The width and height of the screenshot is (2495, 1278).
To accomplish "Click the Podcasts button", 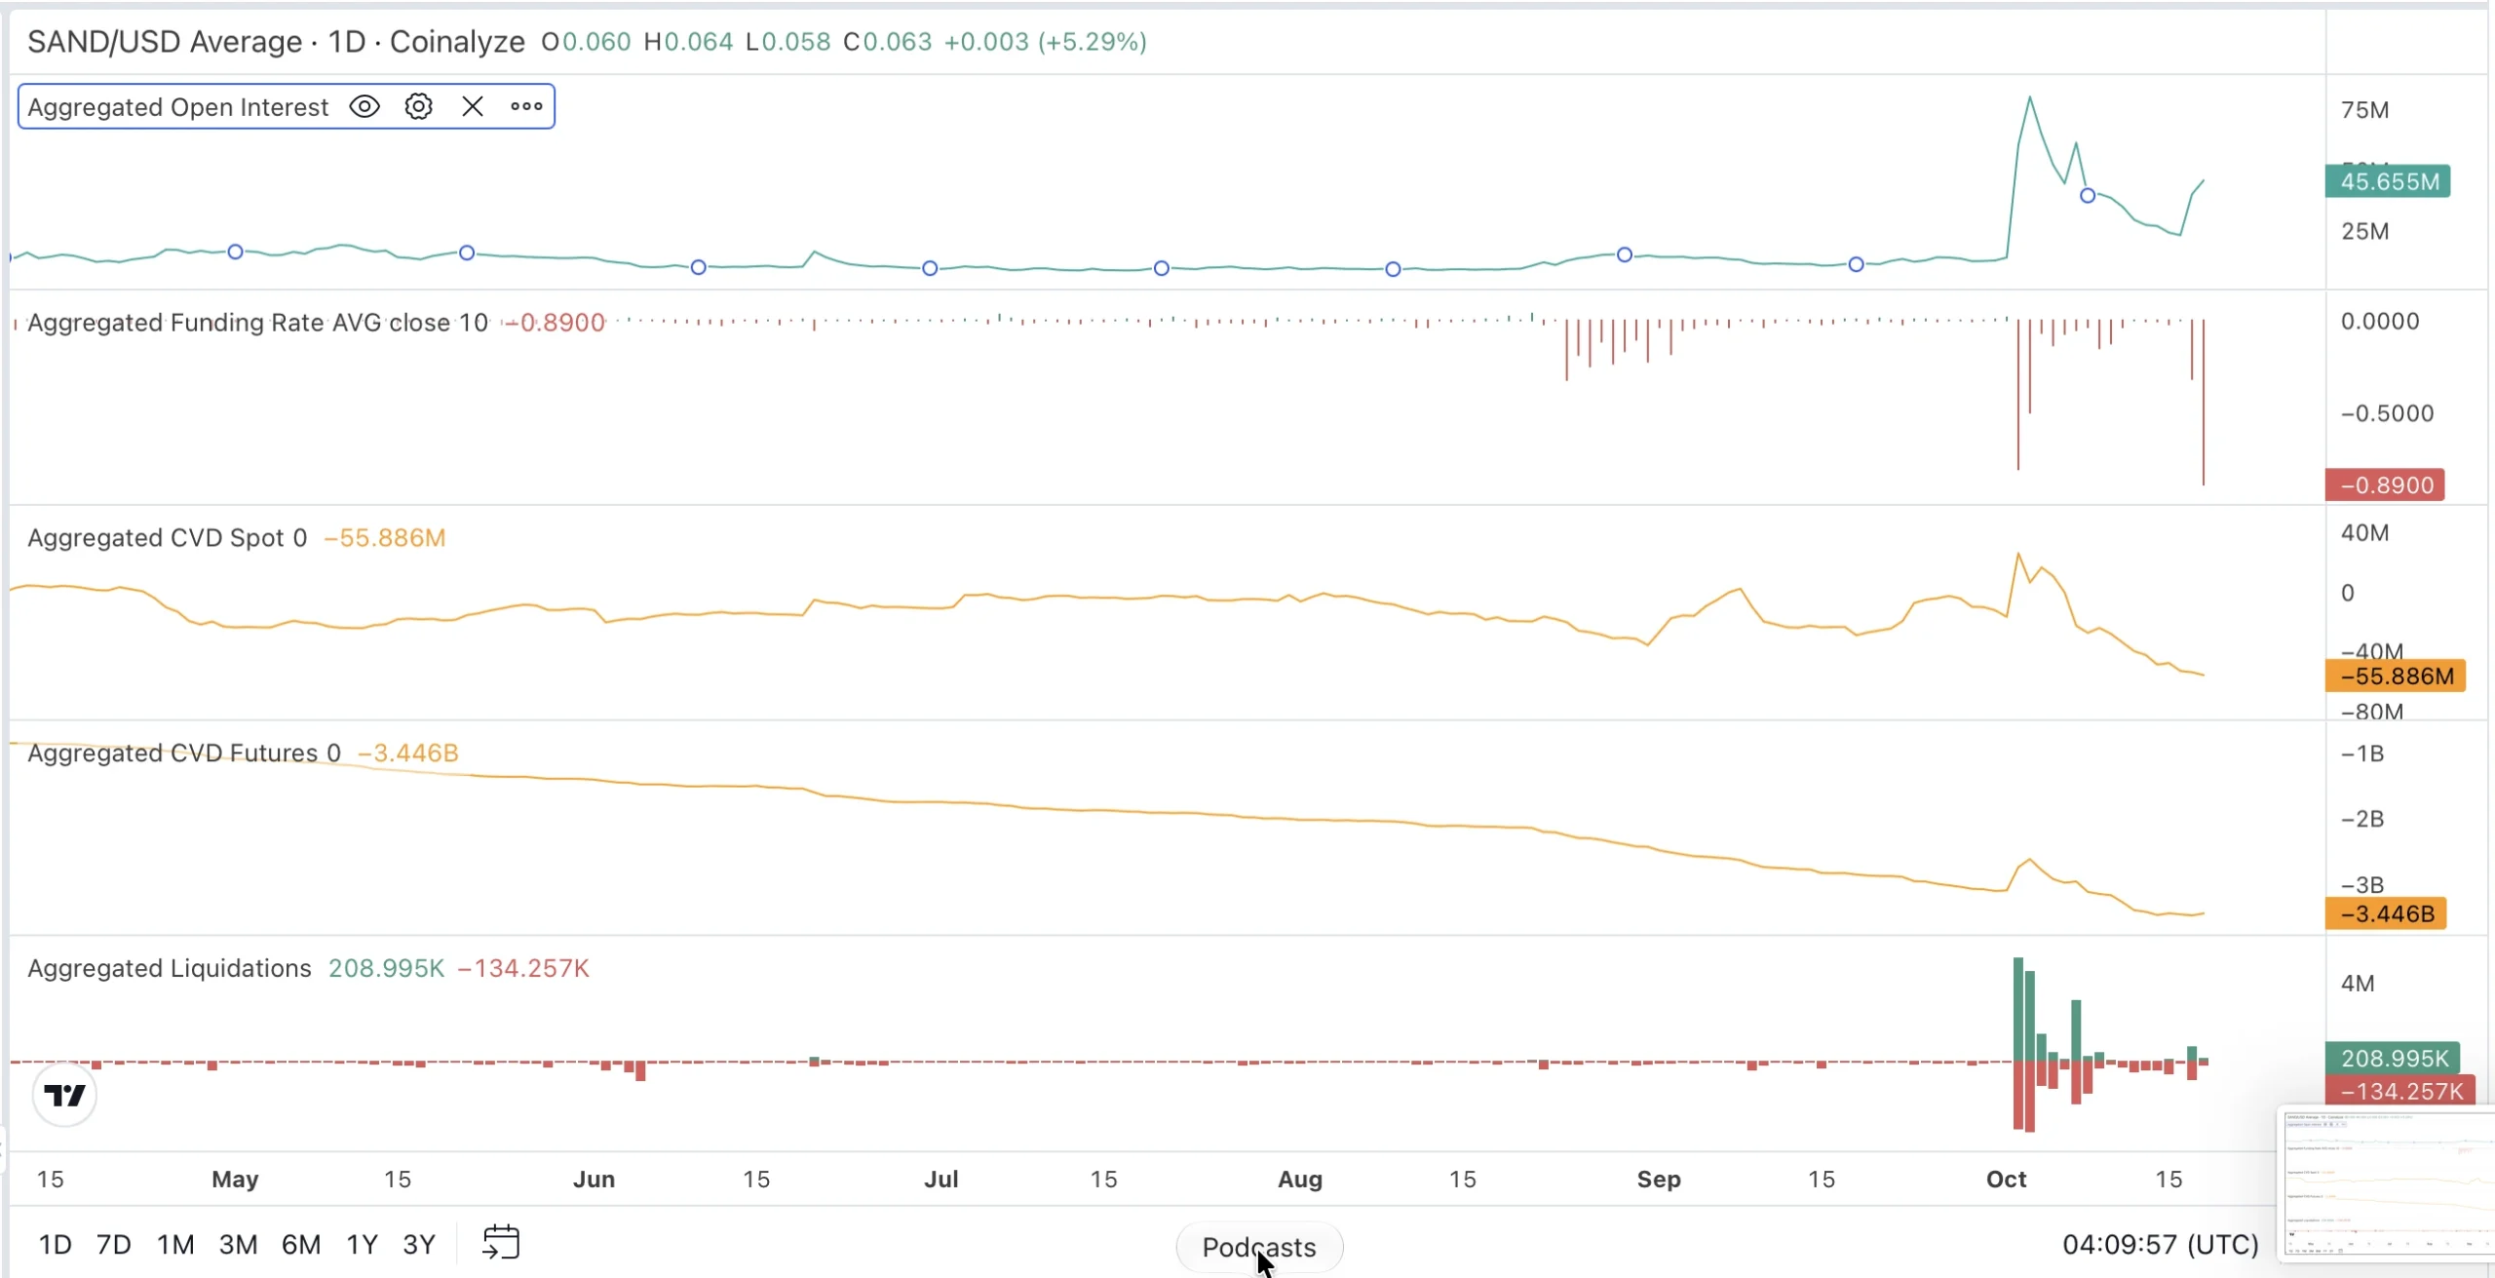I will [1259, 1247].
